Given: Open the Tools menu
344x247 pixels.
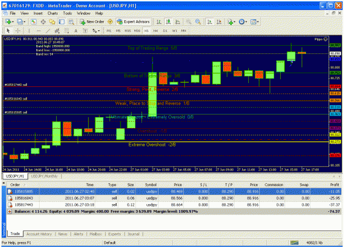Looking at the screenshot, I should click(67, 13).
